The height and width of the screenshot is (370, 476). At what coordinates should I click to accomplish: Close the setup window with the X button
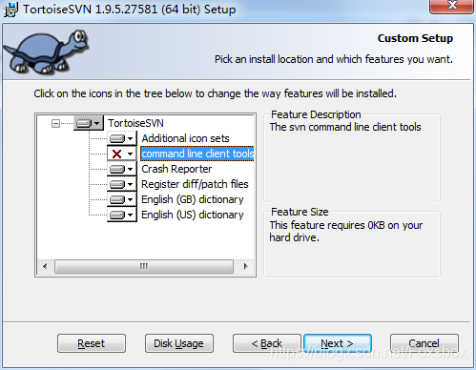[452, 6]
